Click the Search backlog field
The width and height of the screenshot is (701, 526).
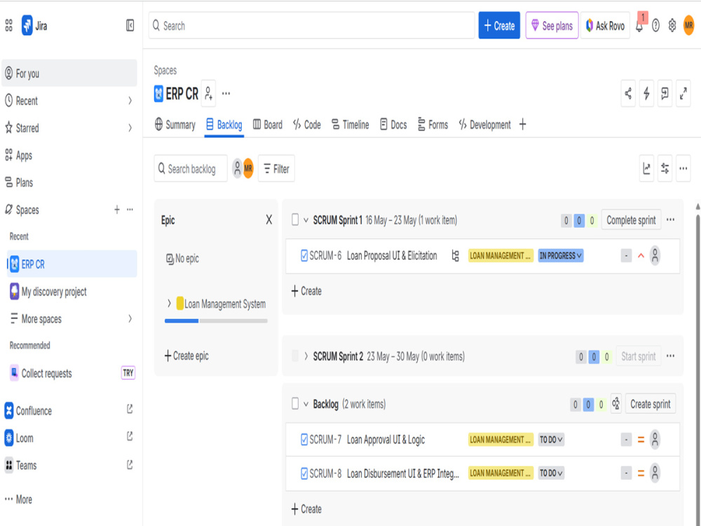pyautogui.click(x=191, y=168)
